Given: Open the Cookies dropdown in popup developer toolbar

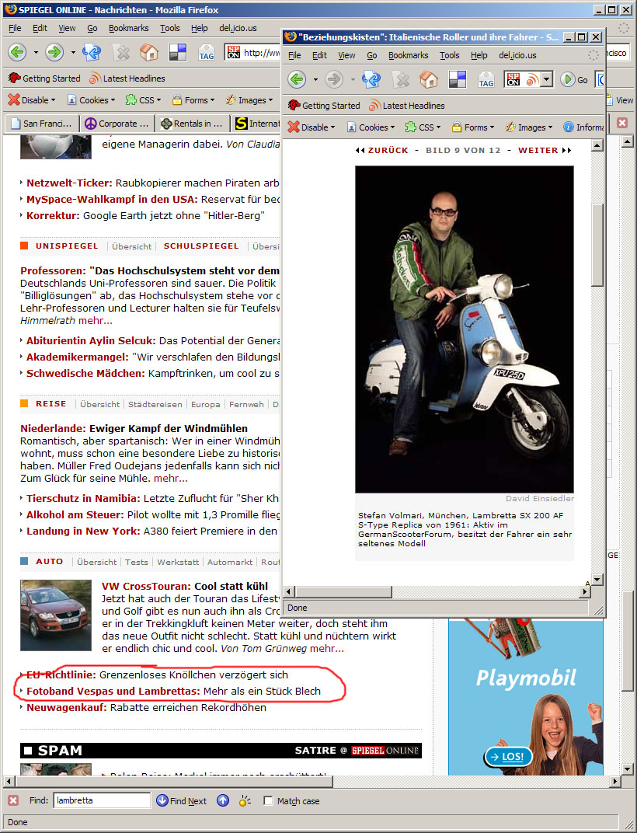Looking at the screenshot, I should click(371, 127).
